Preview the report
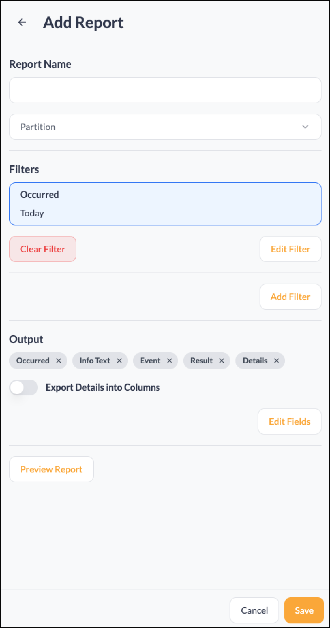 pos(51,469)
